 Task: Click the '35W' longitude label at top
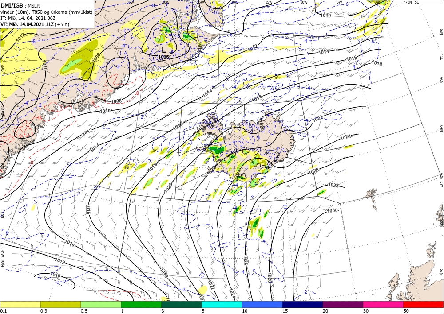pyautogui.click(x=130, y=2)
